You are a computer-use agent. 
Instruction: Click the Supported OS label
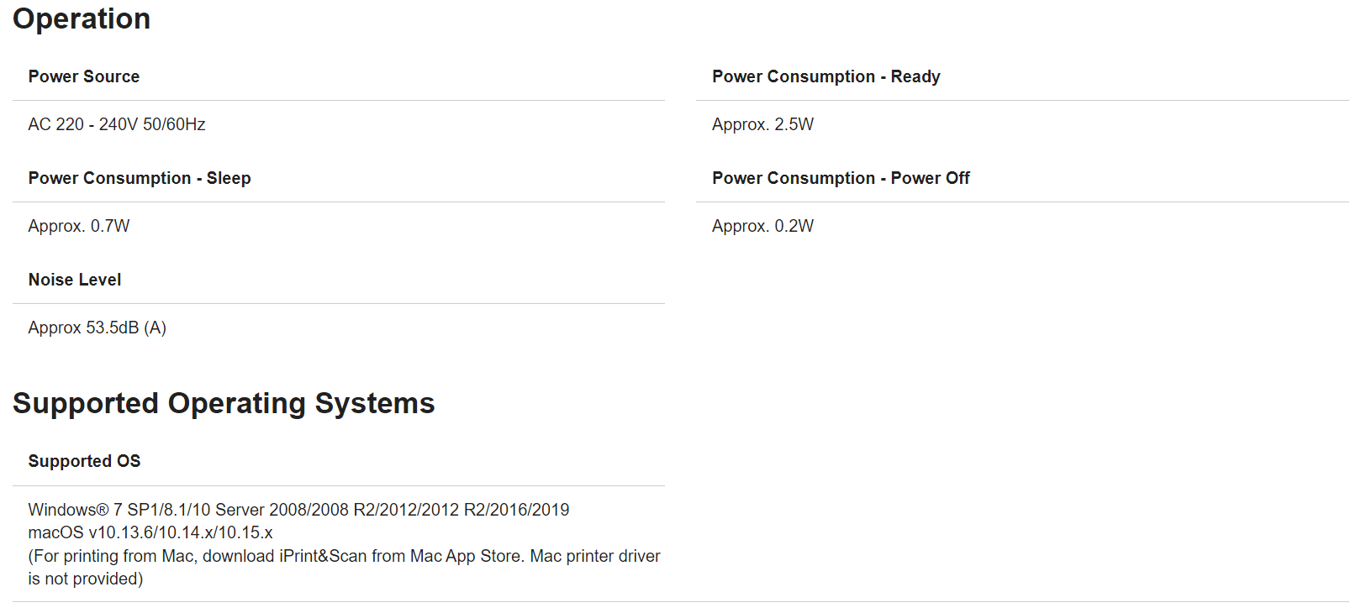click(84, 461)
